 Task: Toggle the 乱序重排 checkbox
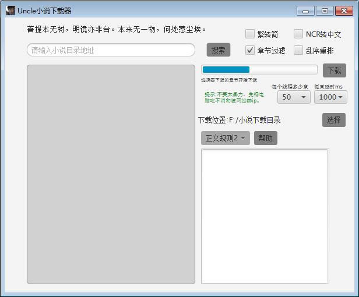[298, 50]
